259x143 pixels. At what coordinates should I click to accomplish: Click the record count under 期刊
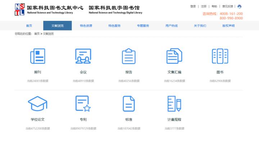pyautogui.click(x=38, y=81)
